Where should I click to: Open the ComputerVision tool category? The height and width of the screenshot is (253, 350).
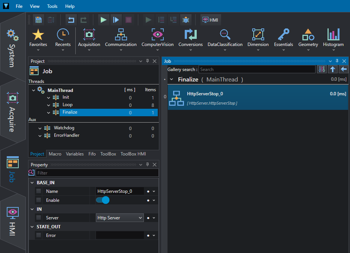point(157,39)
